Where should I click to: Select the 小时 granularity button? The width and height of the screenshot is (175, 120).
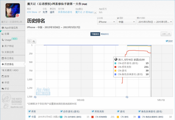pyautogui.click(x=164, y=34)
